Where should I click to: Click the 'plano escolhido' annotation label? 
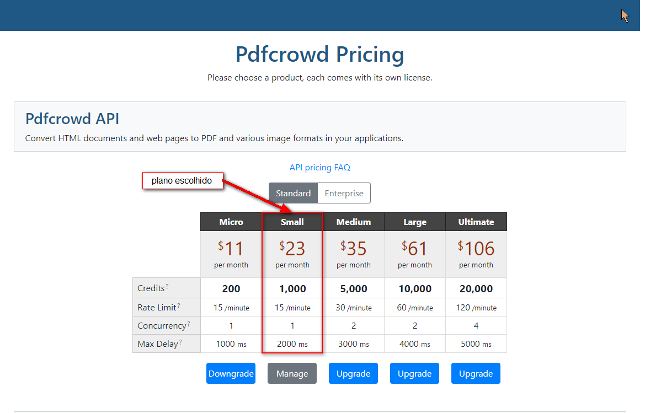(x=182, y=181)
